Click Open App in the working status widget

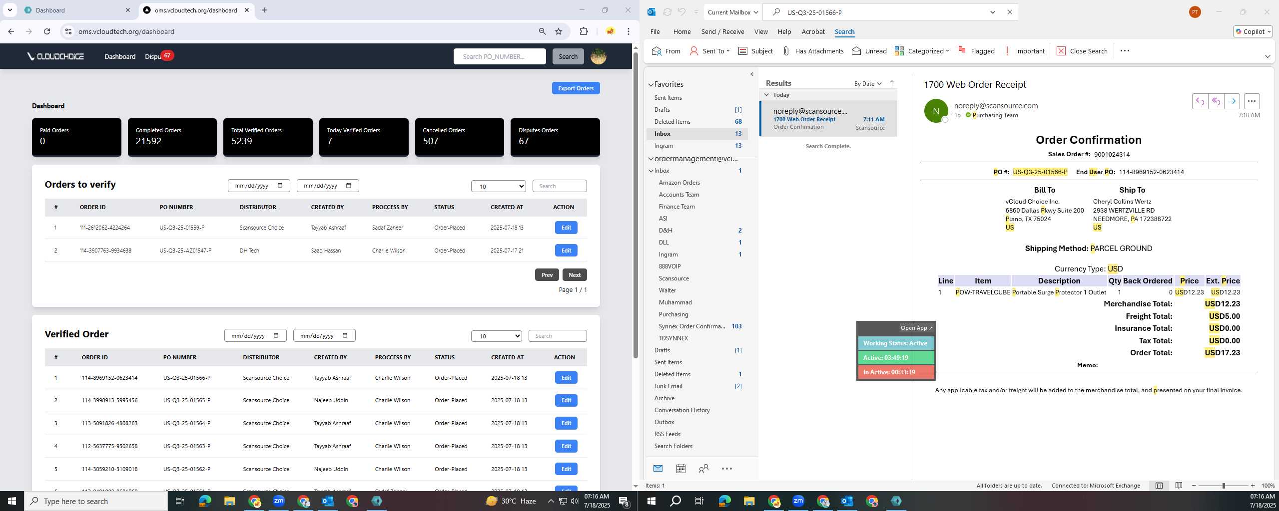tap(916, 328)
